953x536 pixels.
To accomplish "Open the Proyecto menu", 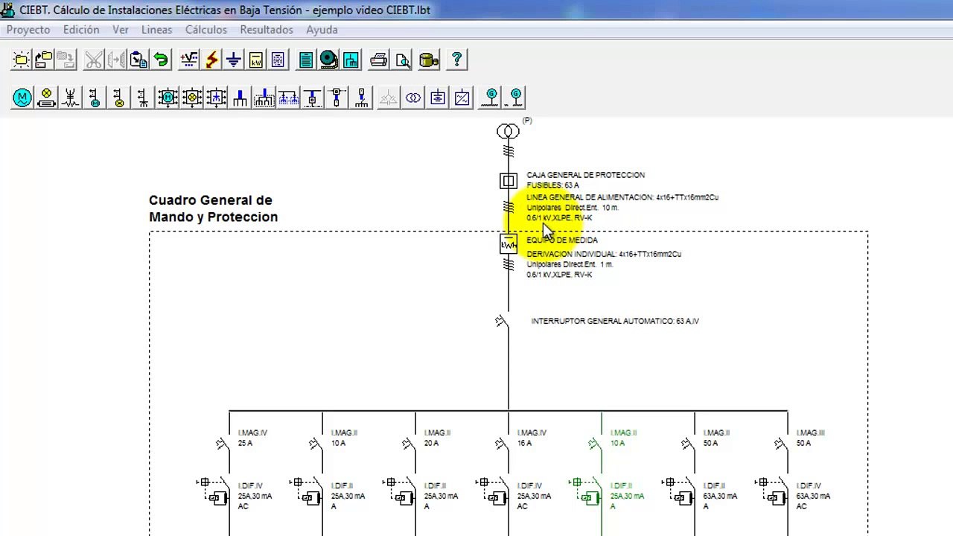I will click(28, 30).
